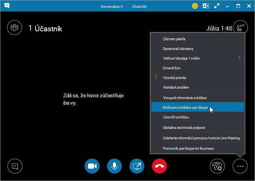The height and width of the screenshot is (181, 255).
Task: Close the conversation window
Action: [x=249, y=6]
